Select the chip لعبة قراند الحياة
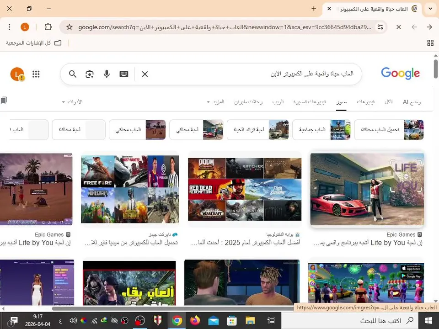 [x=258, y=129]
